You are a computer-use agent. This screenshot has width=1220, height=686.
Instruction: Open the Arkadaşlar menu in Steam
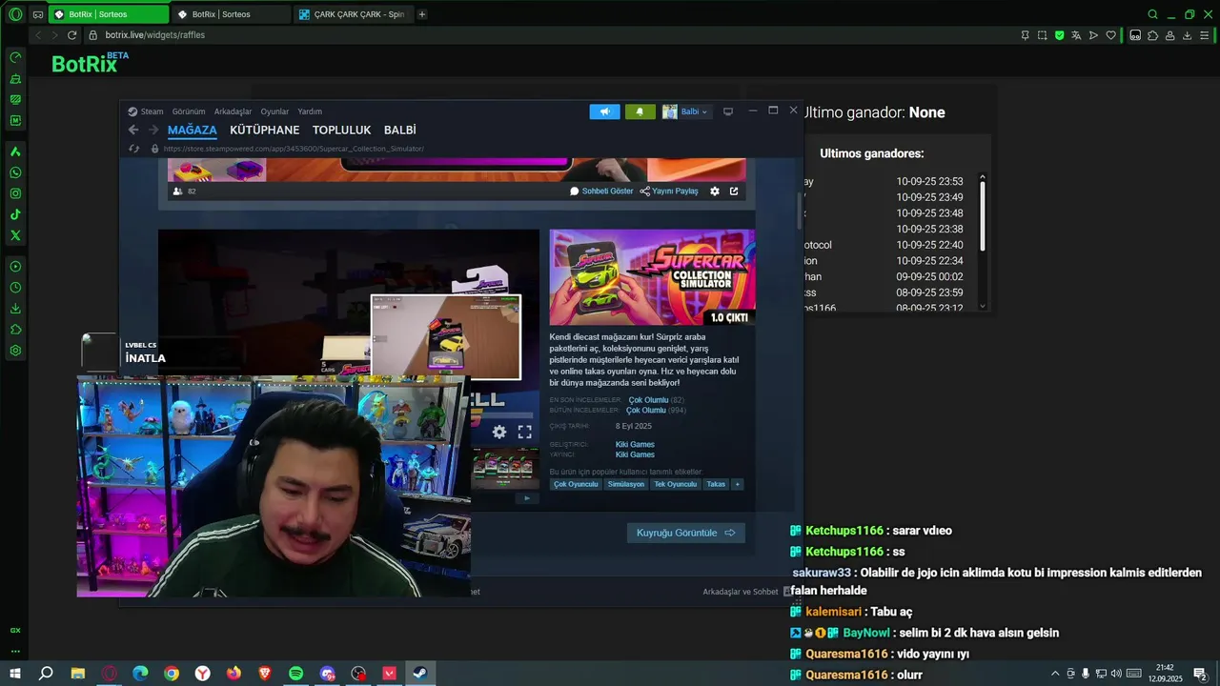[233, 111]
